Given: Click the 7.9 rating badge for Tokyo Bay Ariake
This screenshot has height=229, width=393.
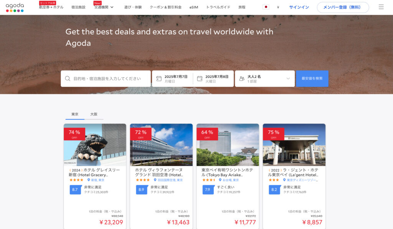Looking at the screenshot, I should coord(208,189).
